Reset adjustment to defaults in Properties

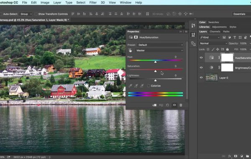(167, 105)
